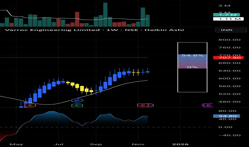Click the 520.00 price axis label

tap(229, 94)
